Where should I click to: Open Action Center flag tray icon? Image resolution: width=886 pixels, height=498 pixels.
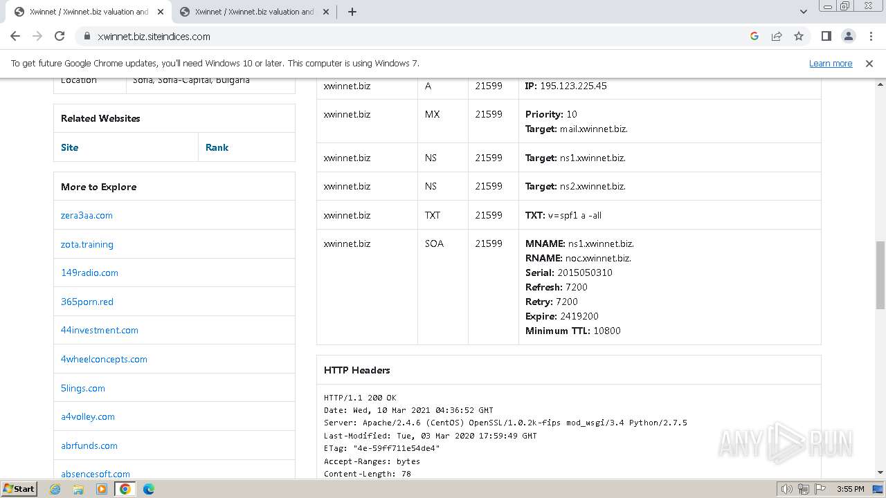coord(820,489)
